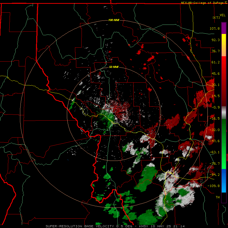Click the 45.6 velocity scale value
The image size is (228, 228).
(x=216, y=73)
